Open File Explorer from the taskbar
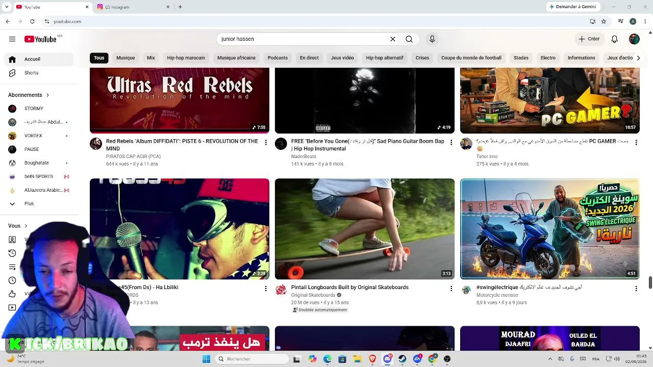Viewport: 653px width, 367px height. click(x=357, y=359)
